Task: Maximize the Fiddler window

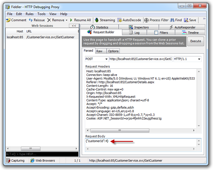Action: coord(190,6)
